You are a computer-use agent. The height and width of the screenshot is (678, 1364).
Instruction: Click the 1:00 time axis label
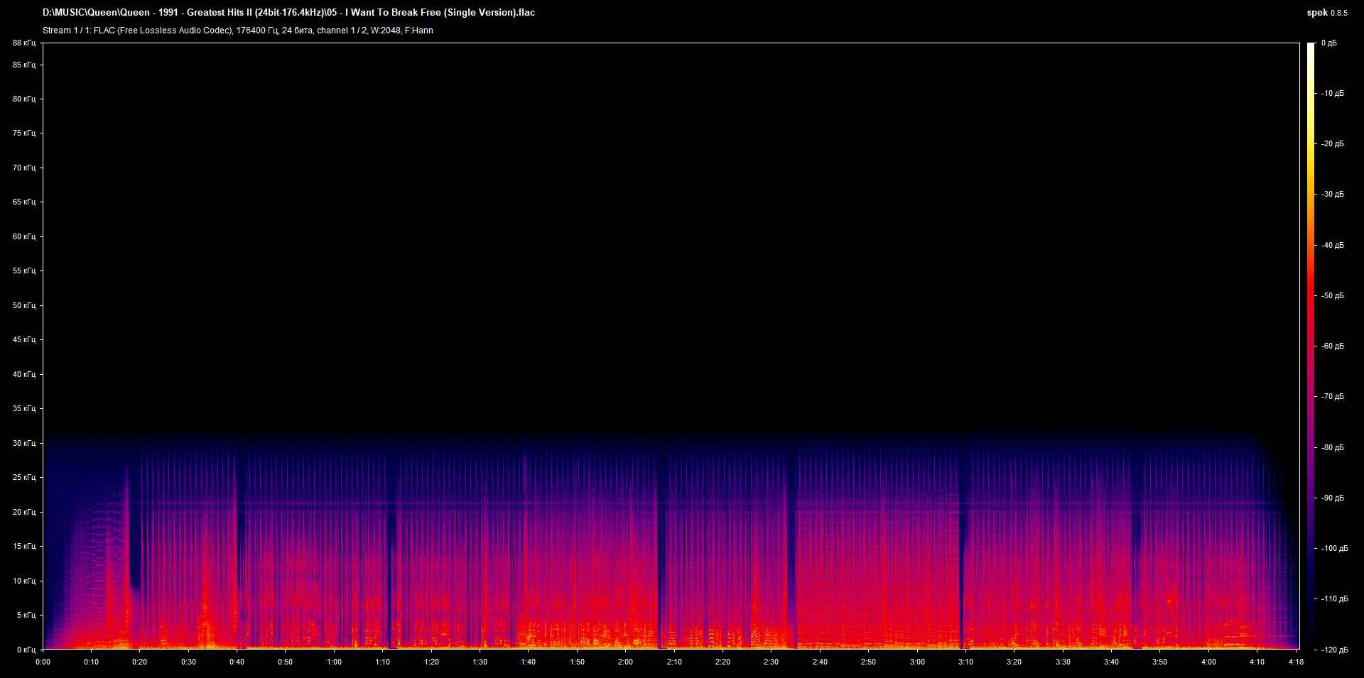click(x=334, y=662)
